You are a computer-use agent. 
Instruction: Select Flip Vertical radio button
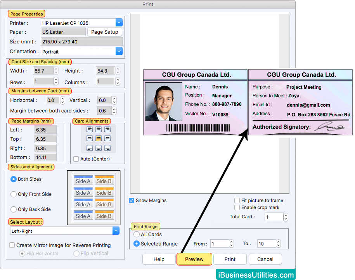click(76, 254)
